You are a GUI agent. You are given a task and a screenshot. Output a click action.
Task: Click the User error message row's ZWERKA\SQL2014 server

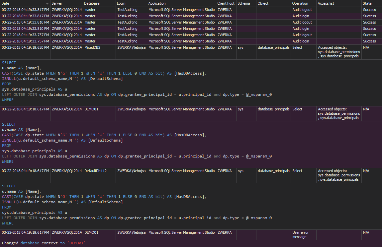coord(66,235)
